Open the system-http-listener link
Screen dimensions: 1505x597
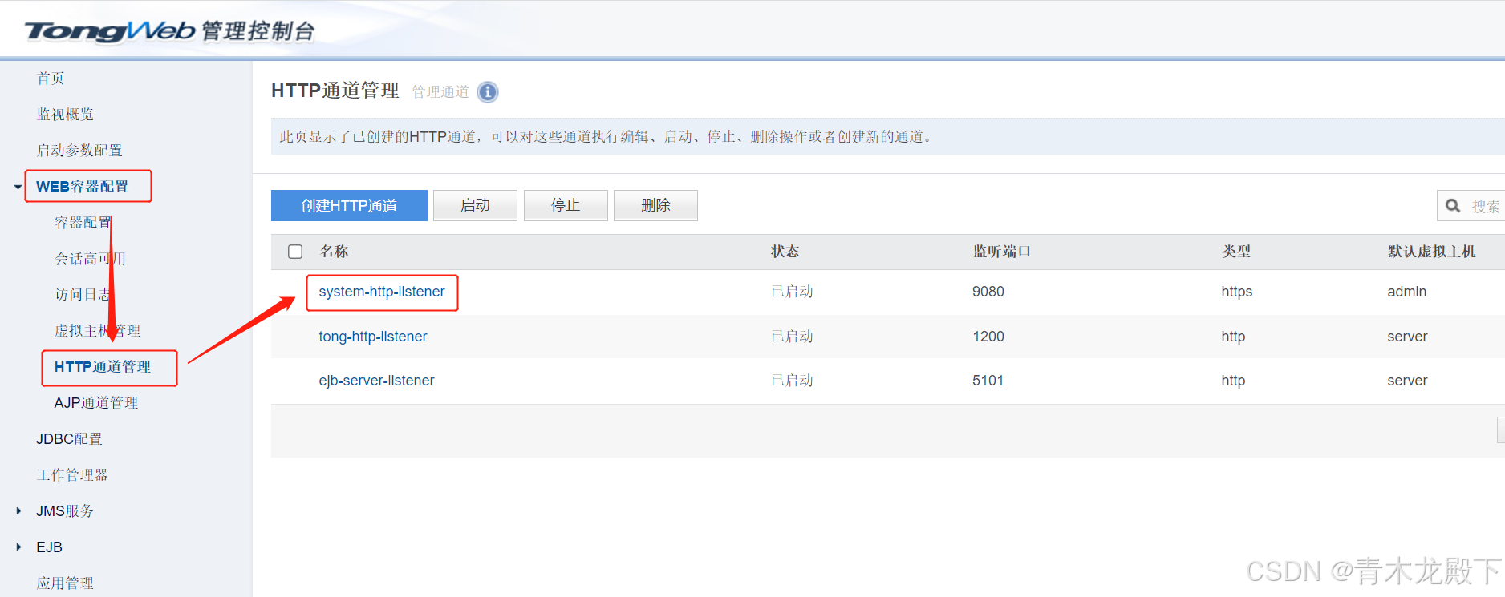[x=382, y=292]
